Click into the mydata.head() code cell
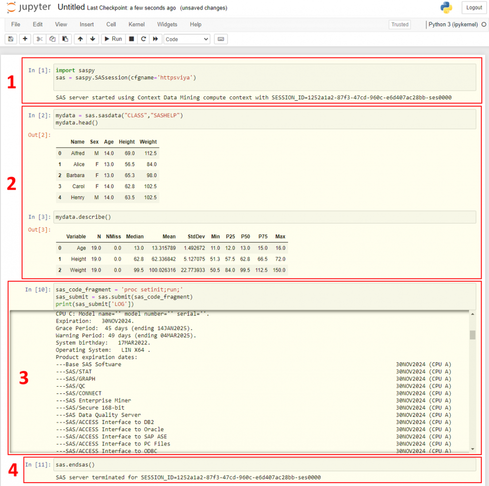 pyautogui.click(x=265, y=119)
